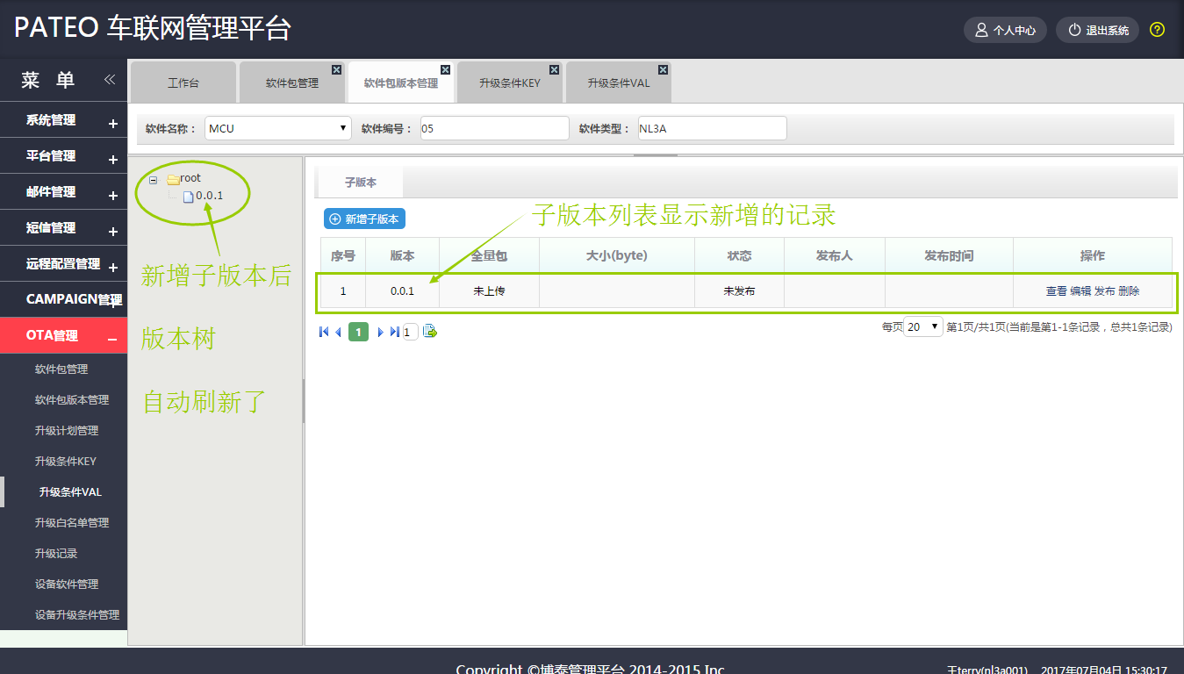Expand the 短信管理 menu
Screen dimensions: 1184x674
113,232
